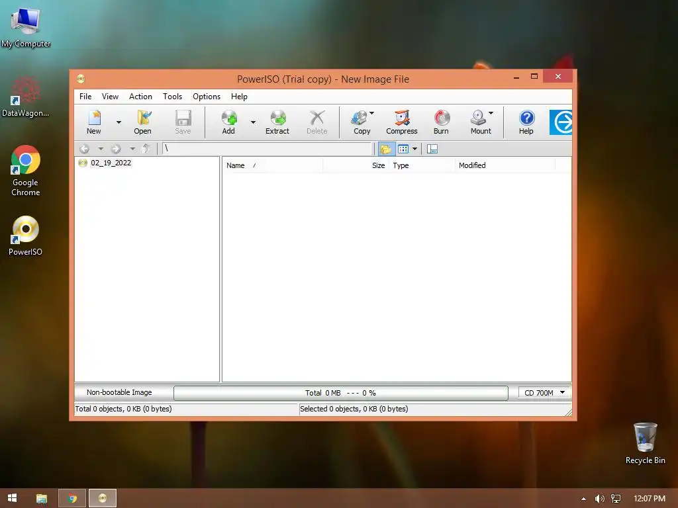Click the 12:07 PM taskbar clock

click(x=650, y=499)
